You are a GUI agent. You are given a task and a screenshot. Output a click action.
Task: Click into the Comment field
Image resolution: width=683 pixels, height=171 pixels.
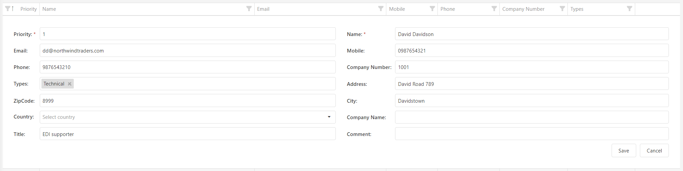[531, 134]
